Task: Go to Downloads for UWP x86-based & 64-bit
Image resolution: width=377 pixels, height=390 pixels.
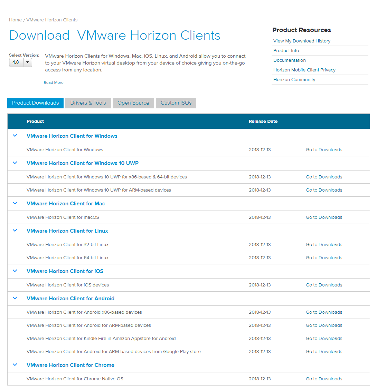Action: (324, 177)
